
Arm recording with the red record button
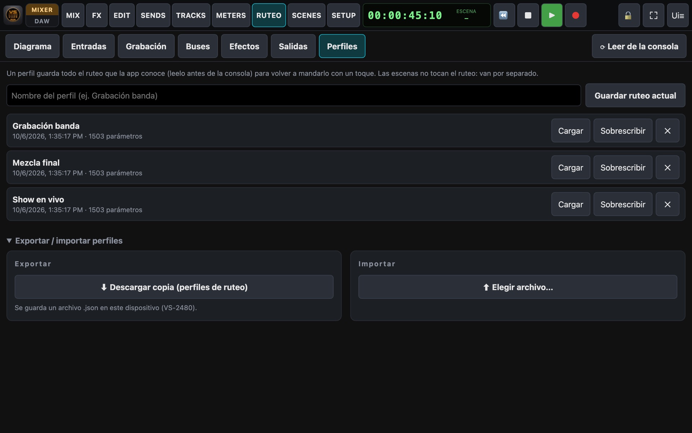click(x=576, y=15)
